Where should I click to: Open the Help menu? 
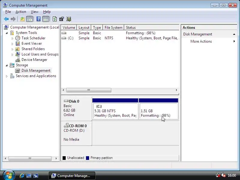(x=47, y=12)
